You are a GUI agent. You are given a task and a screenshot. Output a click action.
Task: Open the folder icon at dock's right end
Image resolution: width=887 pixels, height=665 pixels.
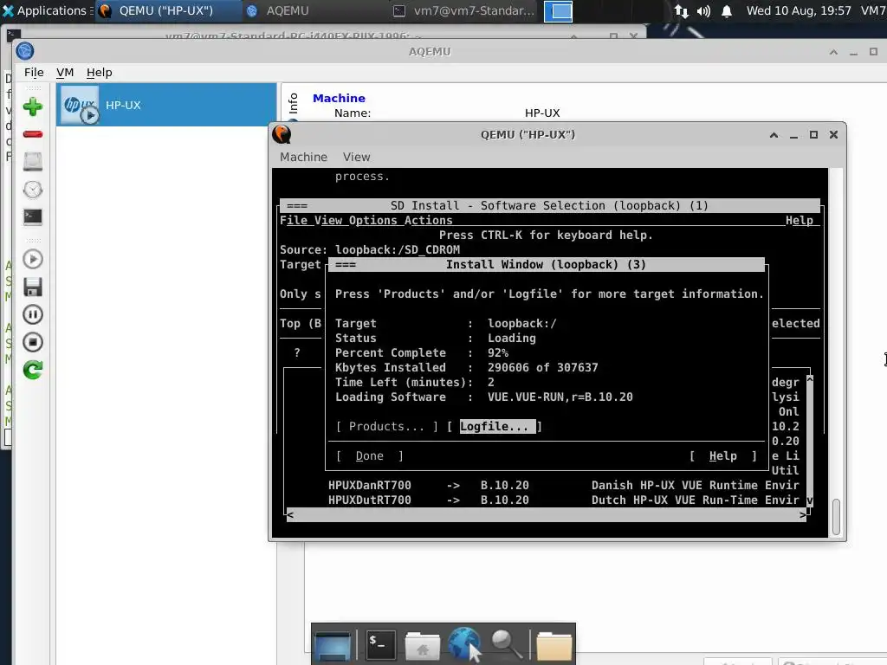click(x=554, y=645)
